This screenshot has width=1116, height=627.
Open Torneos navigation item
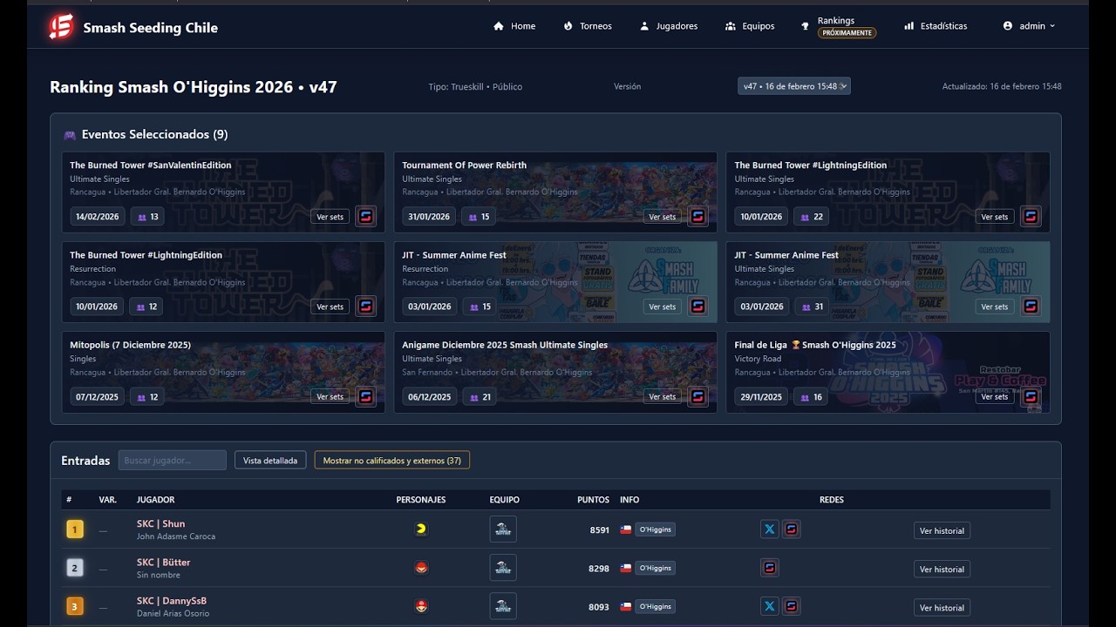(588, 26)
